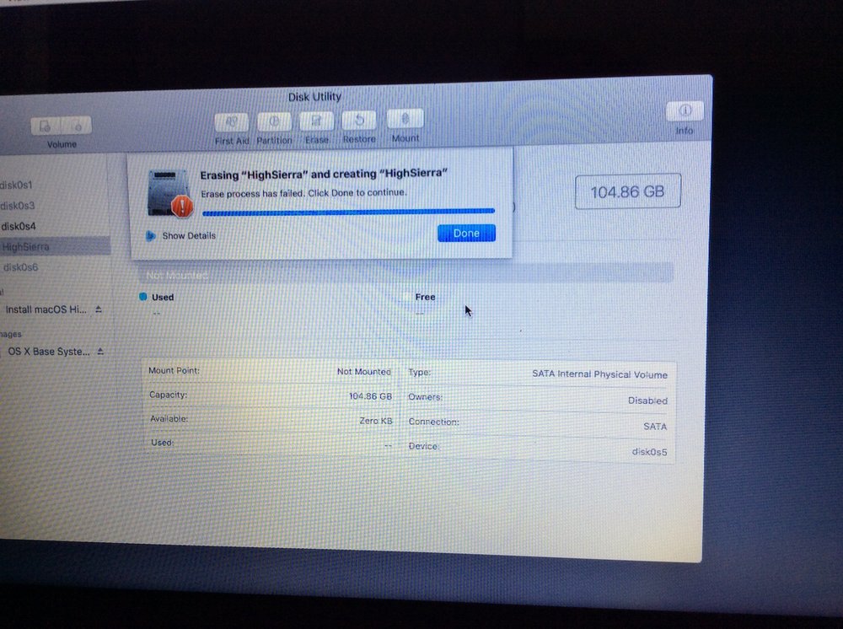Click the add Volume icon

click(46, 126)
